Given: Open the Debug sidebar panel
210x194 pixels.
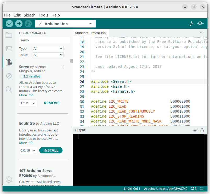Looking at the screenshot, I should tap(9, 76).
